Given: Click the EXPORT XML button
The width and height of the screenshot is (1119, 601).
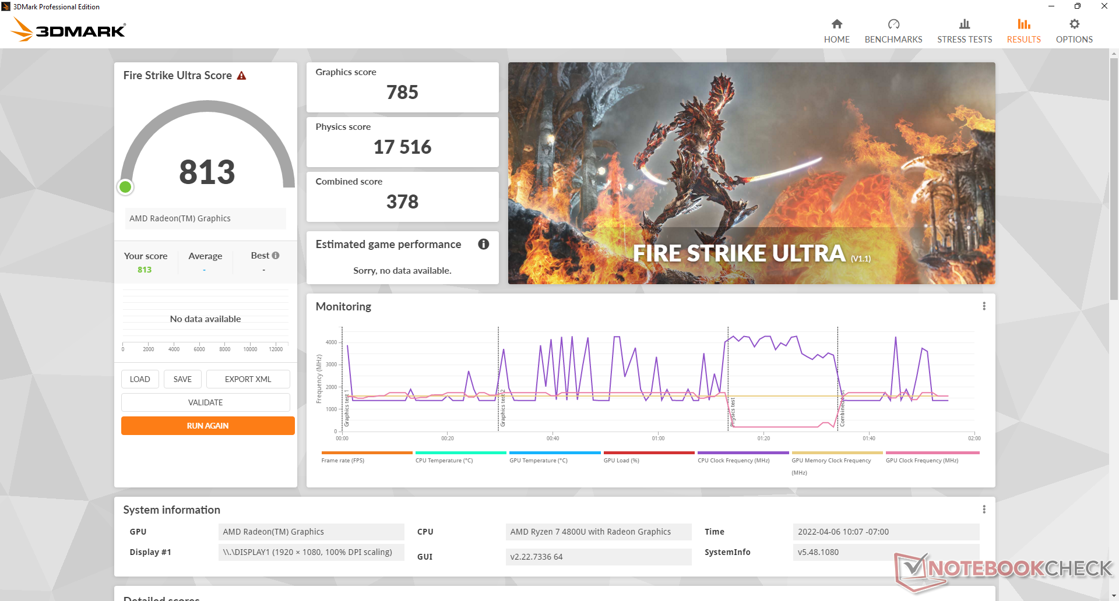Looking at the screenshot, I should coord(248,379).
